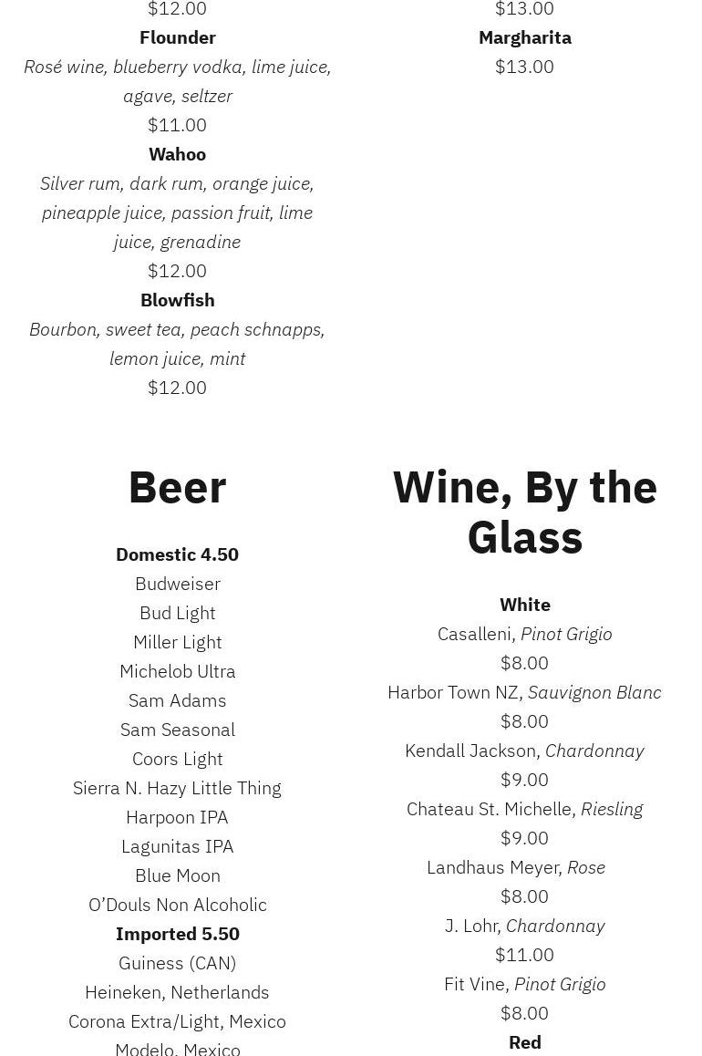Click the Blowfish cocktail title
702x1056 pixels.
coord(178,300)
